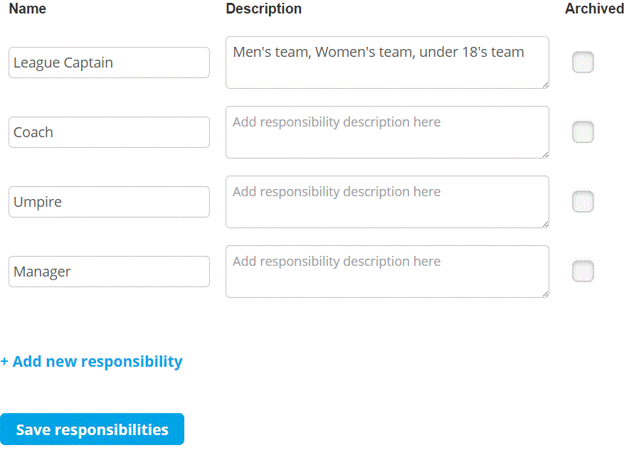
Task: Tick the Archived checkbox for League Captain
Action: 583,63
